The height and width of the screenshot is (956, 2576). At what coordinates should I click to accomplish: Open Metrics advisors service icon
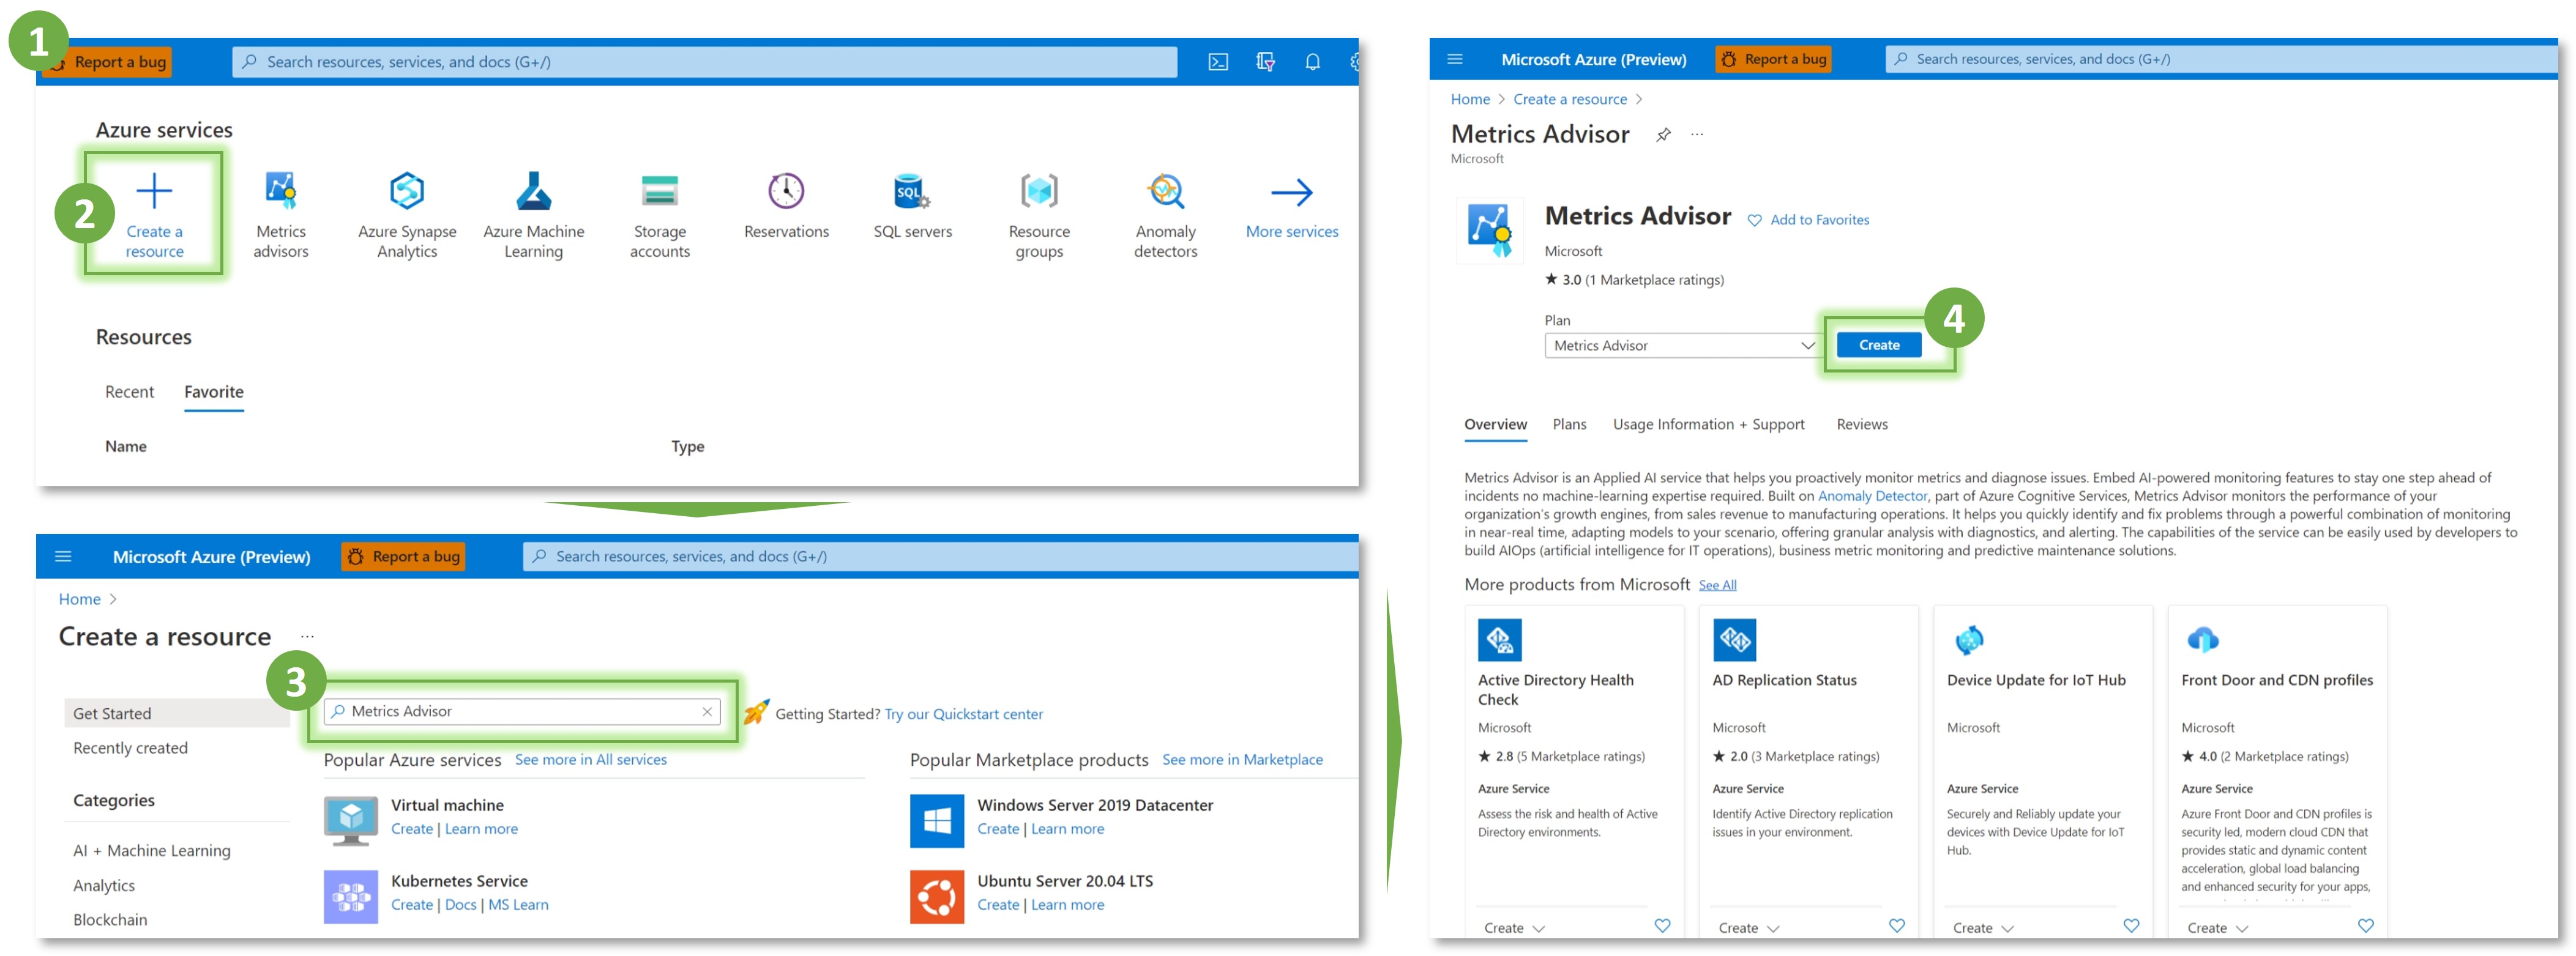(x=281, y=191)
